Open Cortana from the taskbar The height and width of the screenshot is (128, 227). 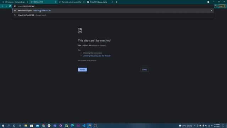pyautogui.click(x=14, y=126)
